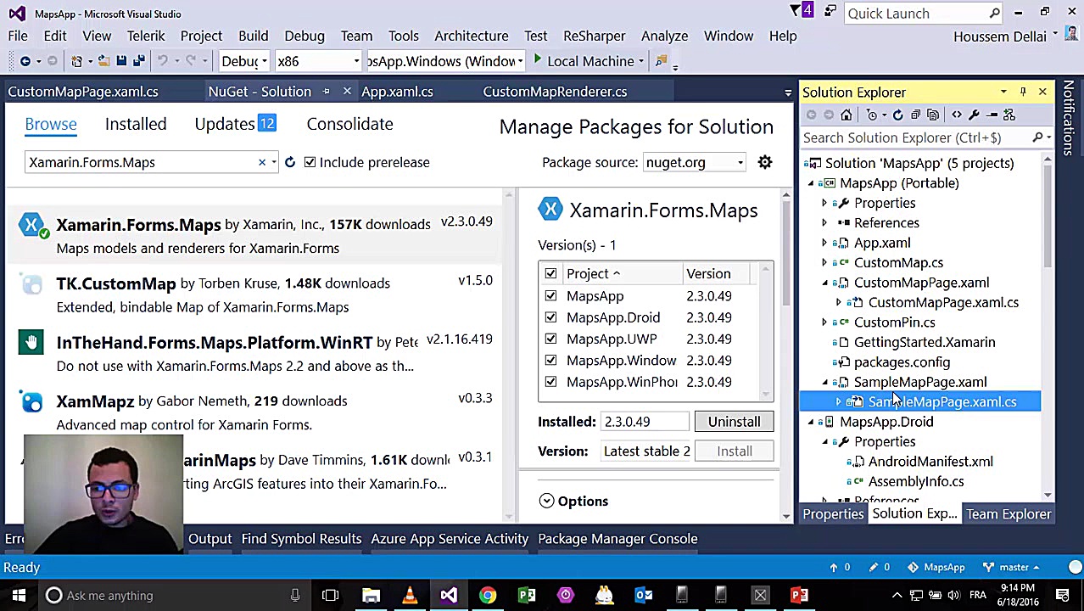The image size is (1084, 611).
Task: Open the Package Manager Console
Action: tap(617, 538)
